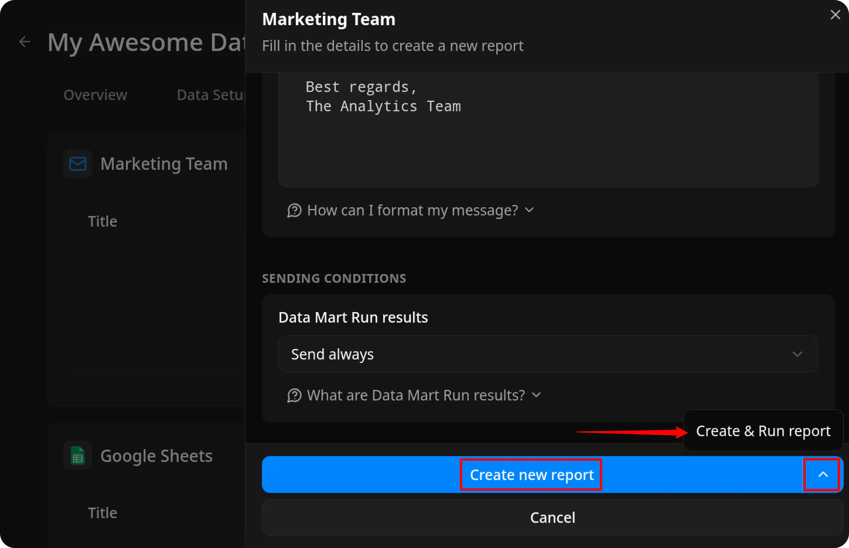Switch to the Overview tab

[x=95, y=95]
